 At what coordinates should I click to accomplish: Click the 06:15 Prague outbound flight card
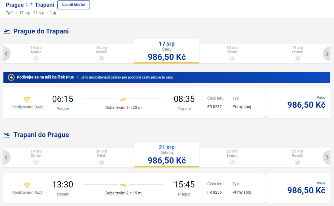pyautogui.click(x=134, y=103)
